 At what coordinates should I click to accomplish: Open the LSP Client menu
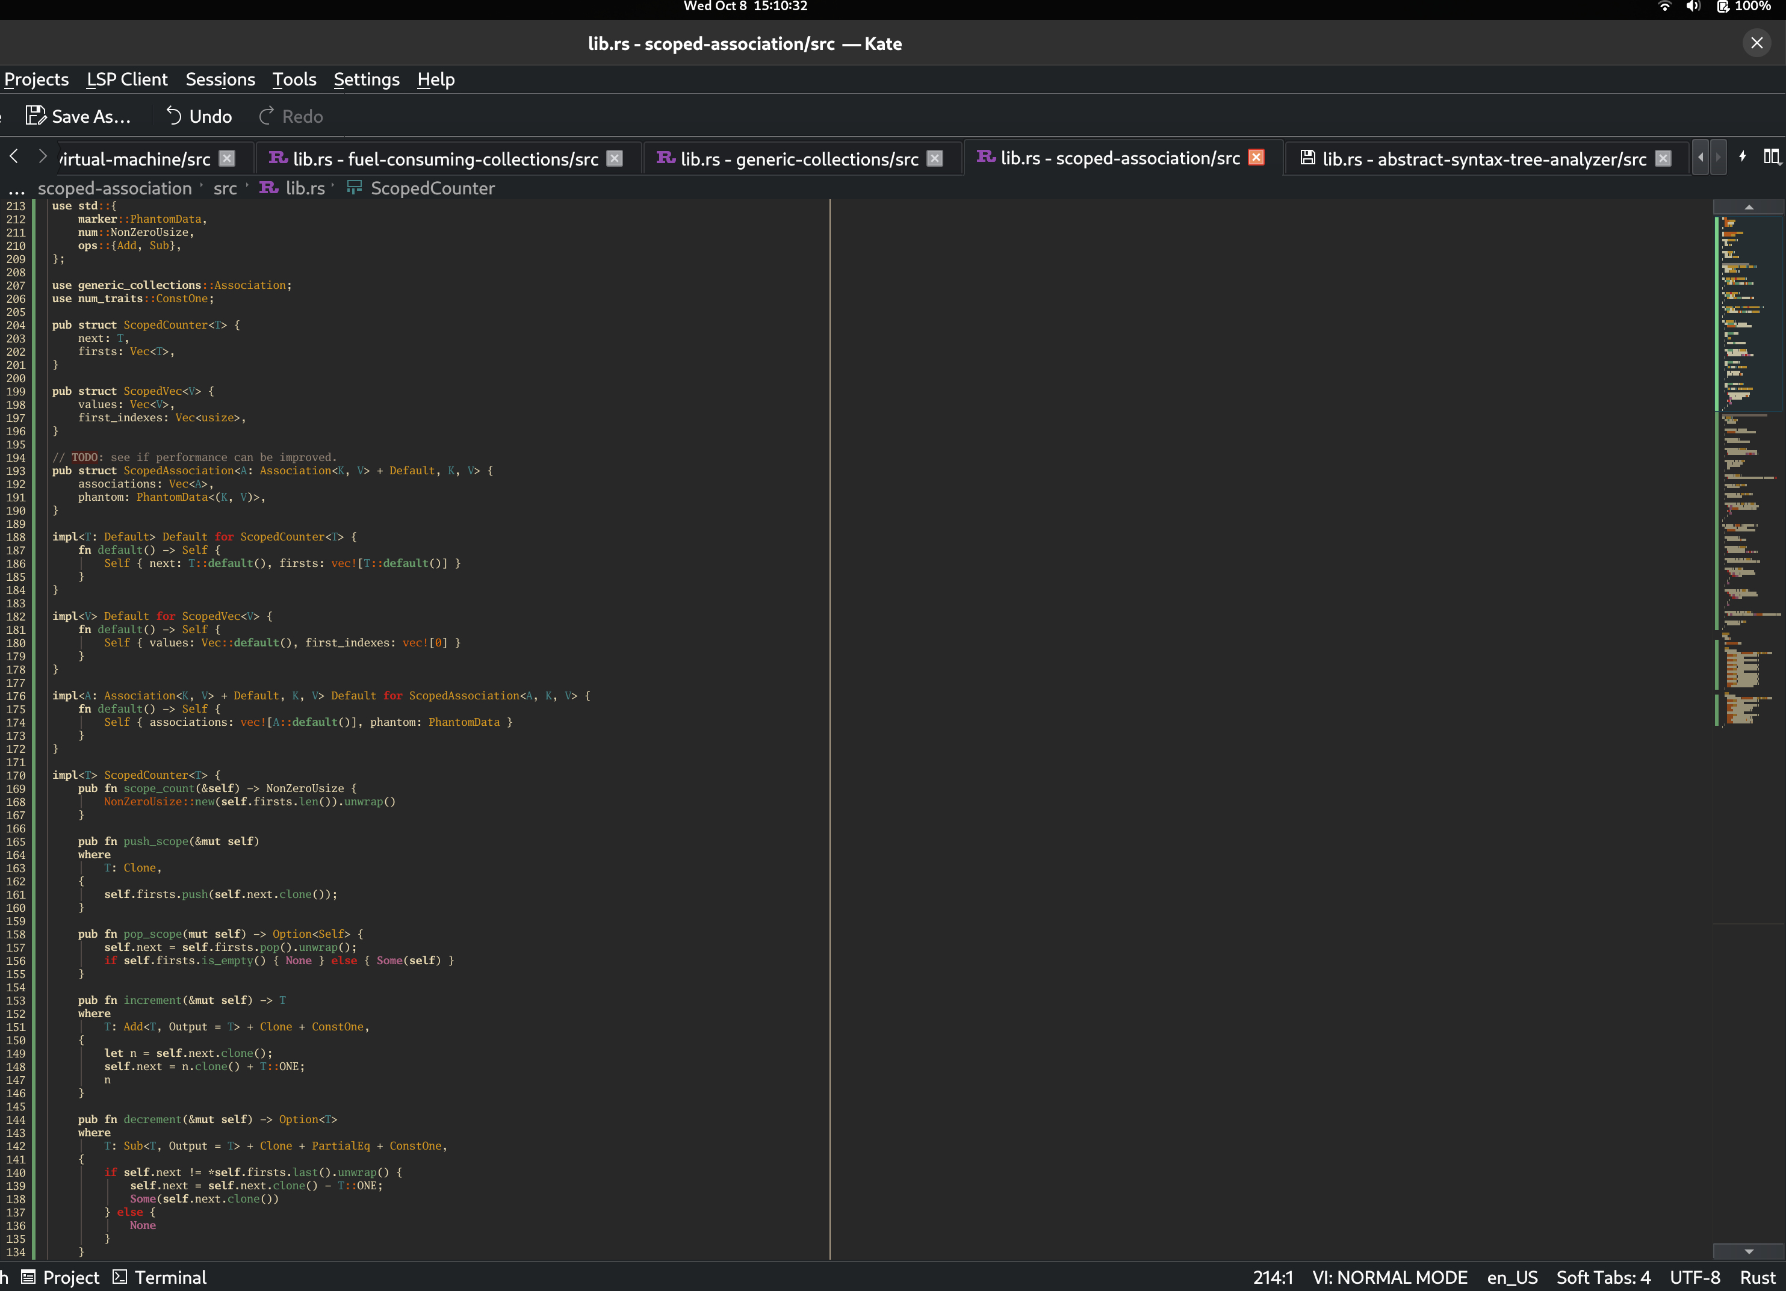[x=127, y=79]
